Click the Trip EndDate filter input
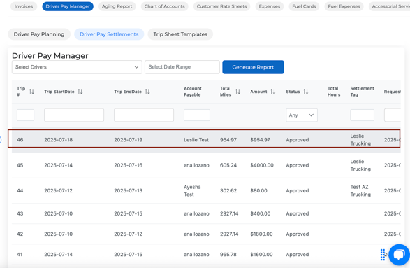The height and width of the screenshot is (268, 410). (x=144, y=115)
